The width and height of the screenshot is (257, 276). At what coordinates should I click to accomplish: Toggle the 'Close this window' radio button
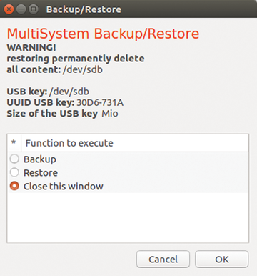pos(14,186)
